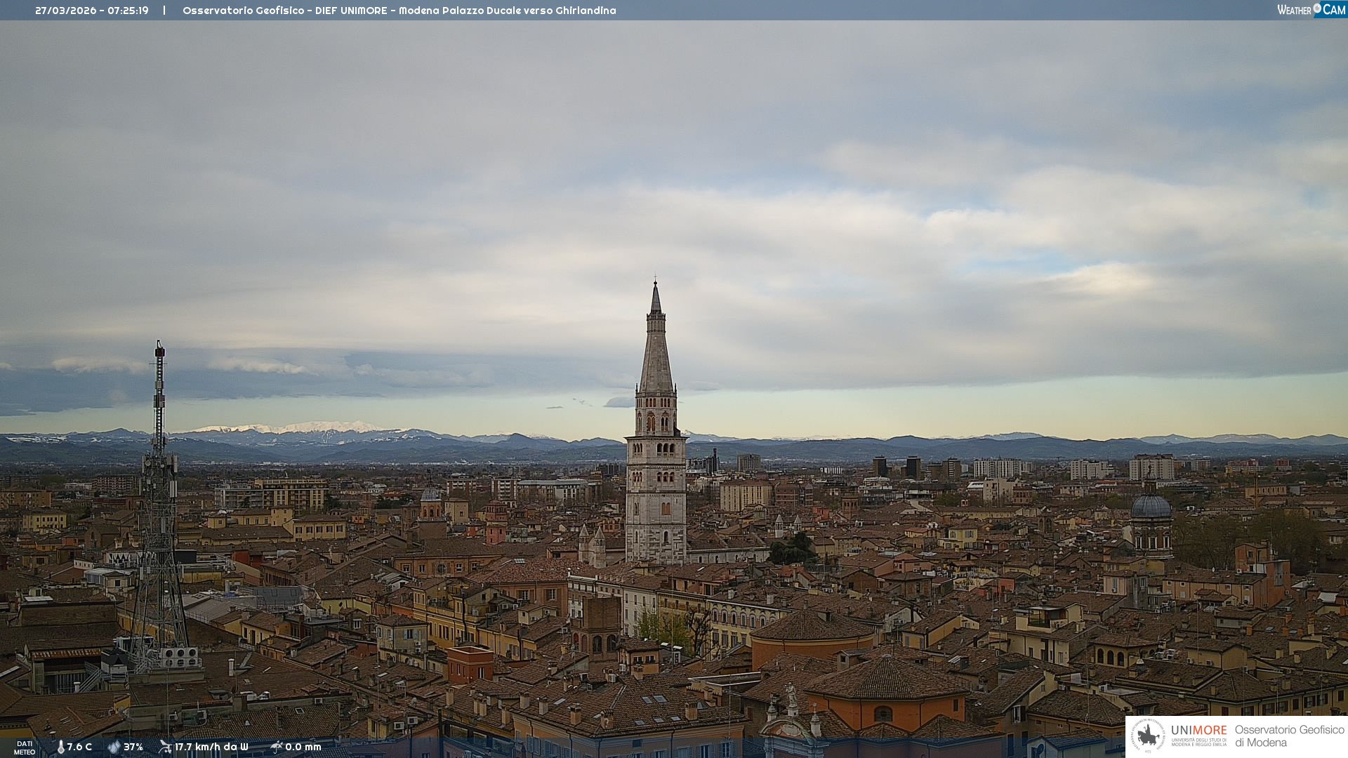Click the wind anemometer icon

pyautogui.click(x=165, y=747)
